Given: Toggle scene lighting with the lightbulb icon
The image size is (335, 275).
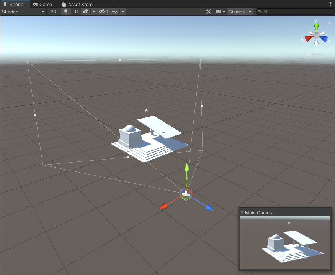Looking at the screenshot, I should click(65, 12).
